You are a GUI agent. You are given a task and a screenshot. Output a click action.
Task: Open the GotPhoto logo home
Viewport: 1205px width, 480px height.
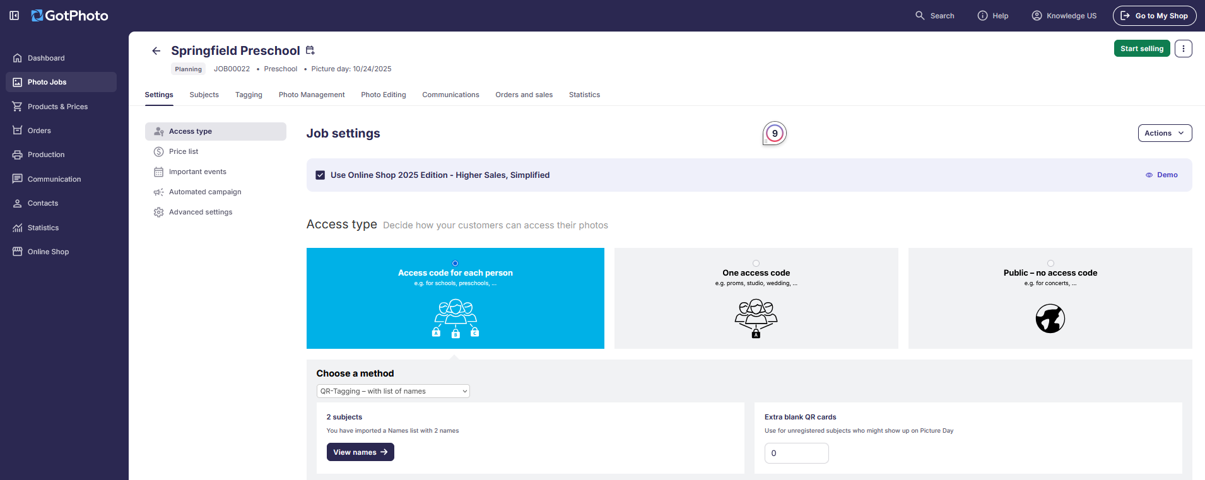[x=70, y=15]
